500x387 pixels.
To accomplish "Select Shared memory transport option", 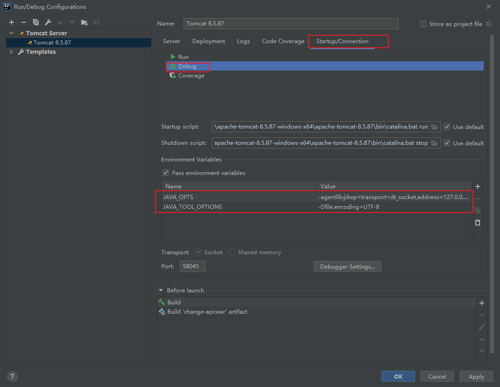I will (232, 252).
